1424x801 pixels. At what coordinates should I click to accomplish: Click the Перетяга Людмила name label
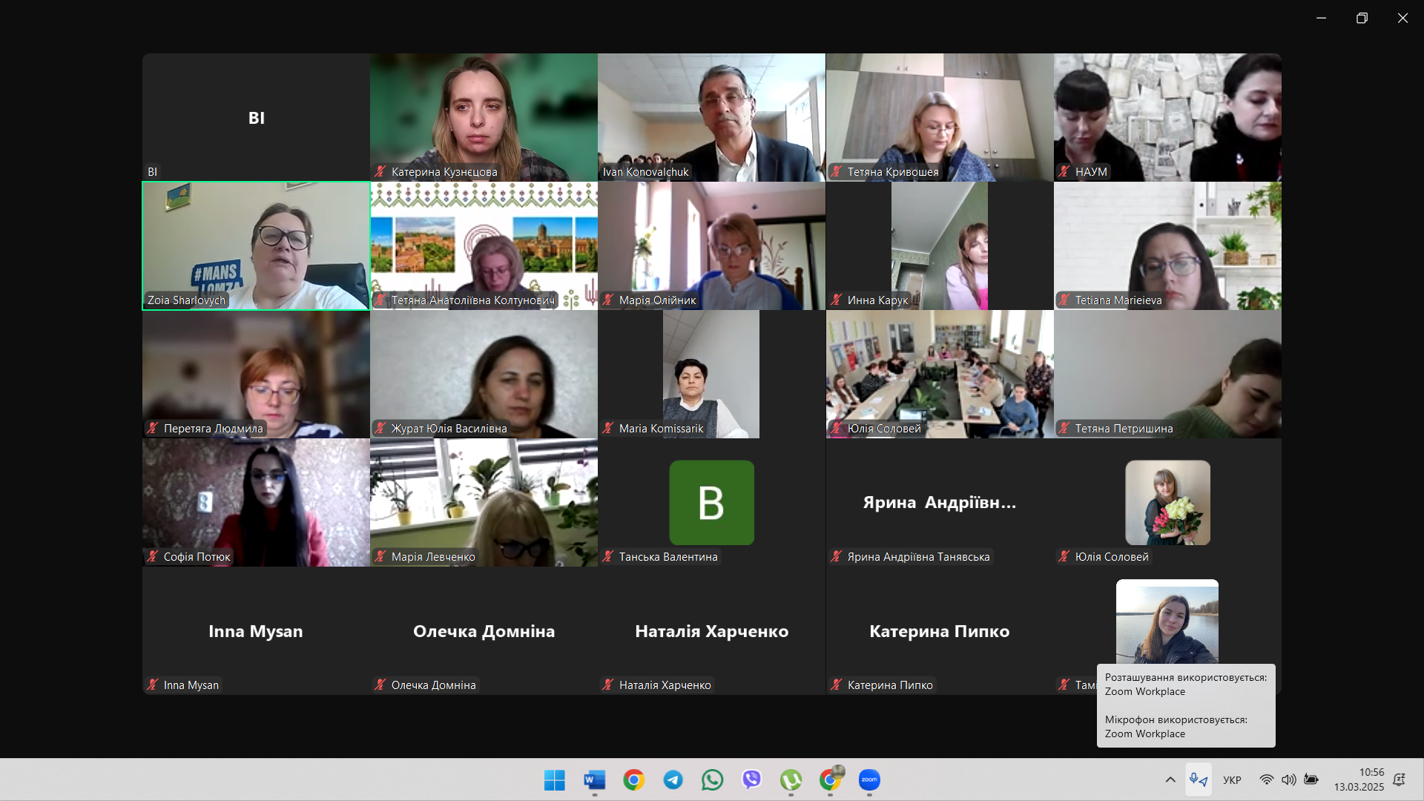214,429
